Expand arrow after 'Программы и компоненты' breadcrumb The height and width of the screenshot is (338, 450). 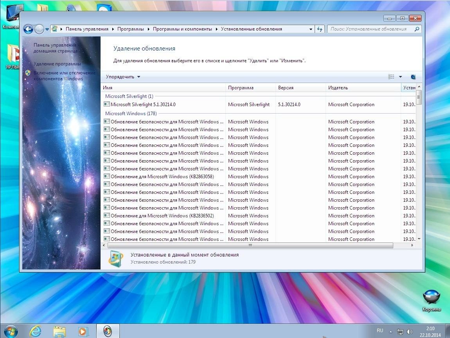point(216,29)
